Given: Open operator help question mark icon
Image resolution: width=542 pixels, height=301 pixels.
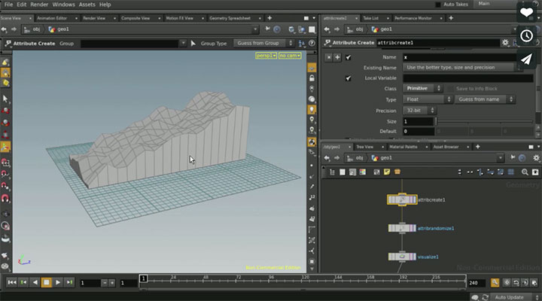Looking at the screenshot, I should pyautogui.click(x=312, y=44).
